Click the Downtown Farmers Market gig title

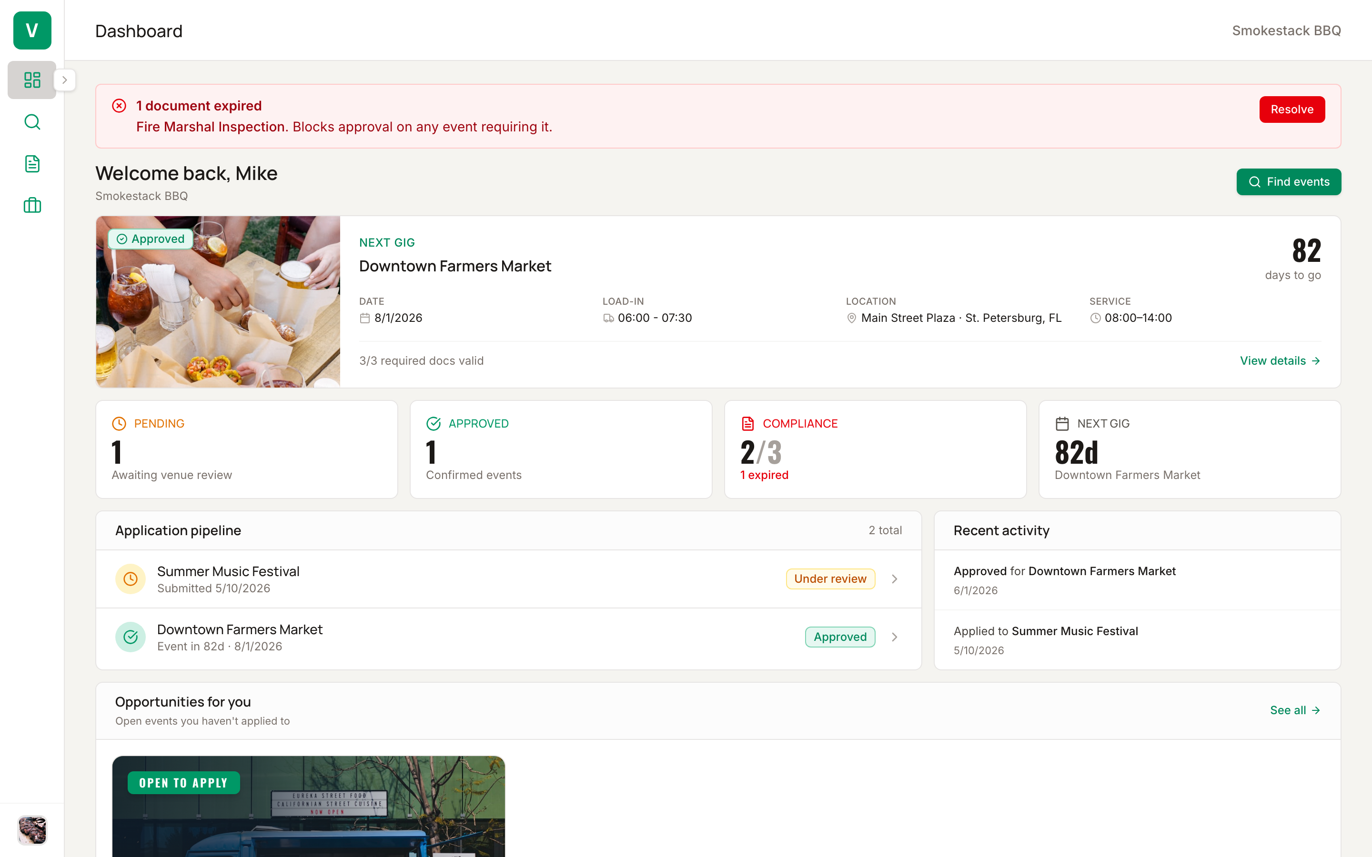[454, 267]
